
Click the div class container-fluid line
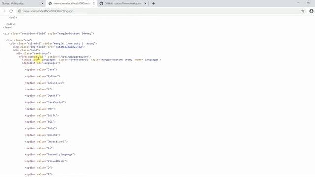click(49, 34)
